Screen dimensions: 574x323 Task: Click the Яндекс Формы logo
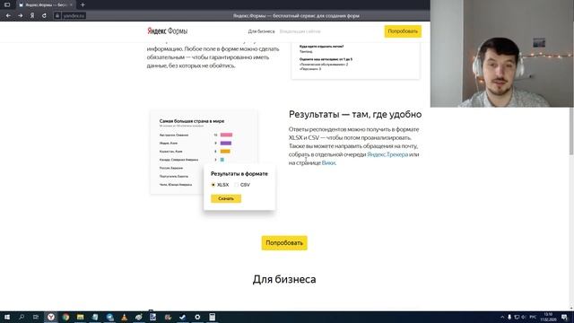168,31
